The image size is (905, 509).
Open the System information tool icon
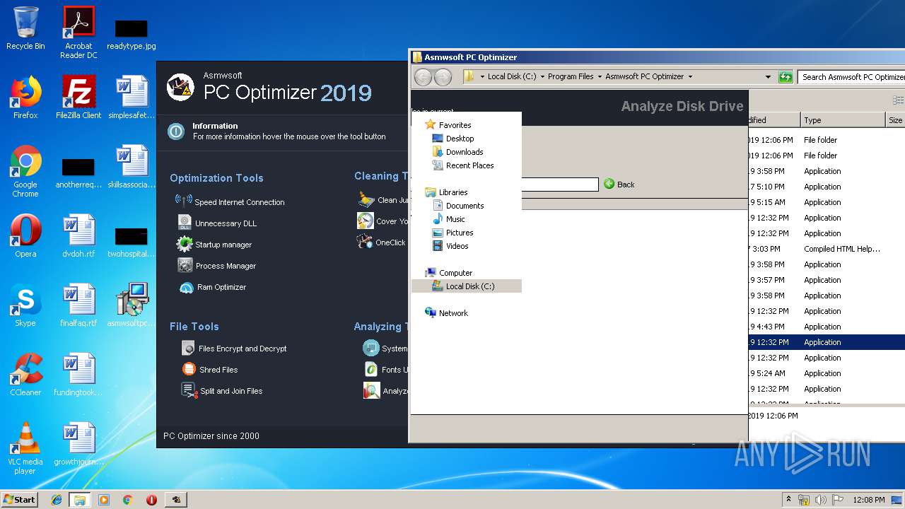tap(371, 348)
